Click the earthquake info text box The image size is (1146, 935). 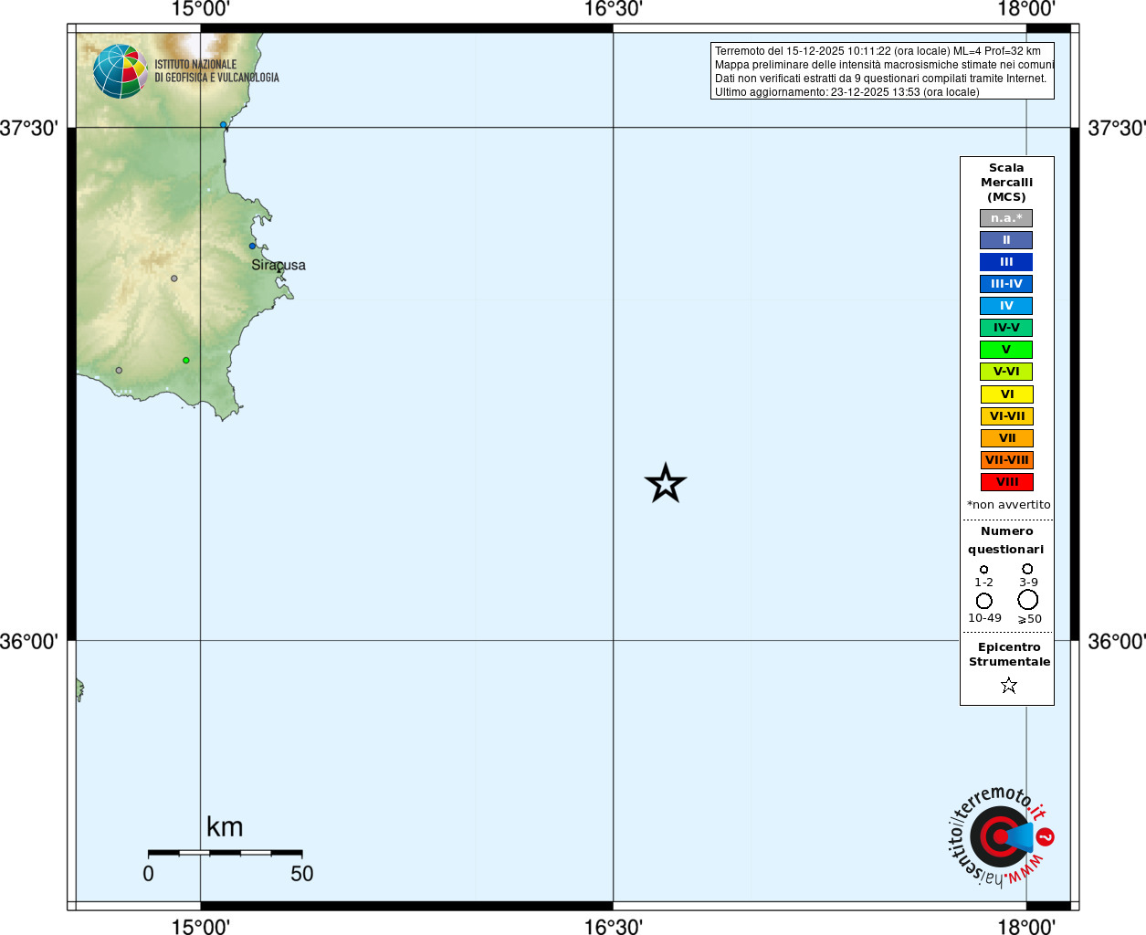tap(882, 71)
